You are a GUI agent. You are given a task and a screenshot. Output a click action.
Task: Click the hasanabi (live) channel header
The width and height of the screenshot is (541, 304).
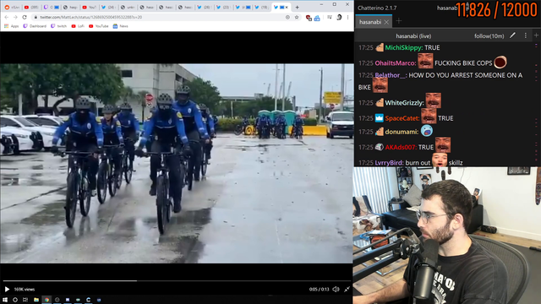point(413,35)
